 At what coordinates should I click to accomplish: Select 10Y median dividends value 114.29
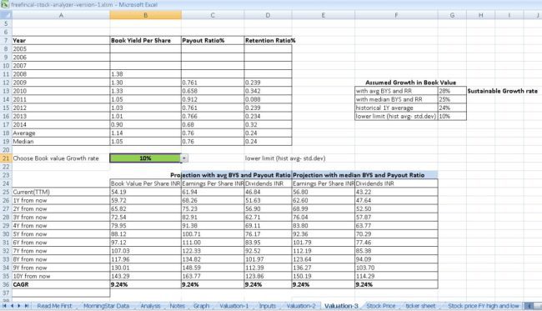pyautogui.click(x=396, y=276)
